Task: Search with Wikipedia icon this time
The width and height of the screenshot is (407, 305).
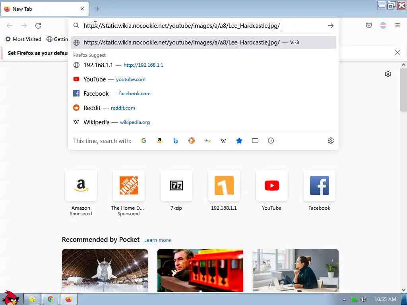Action: coord(223,141)
